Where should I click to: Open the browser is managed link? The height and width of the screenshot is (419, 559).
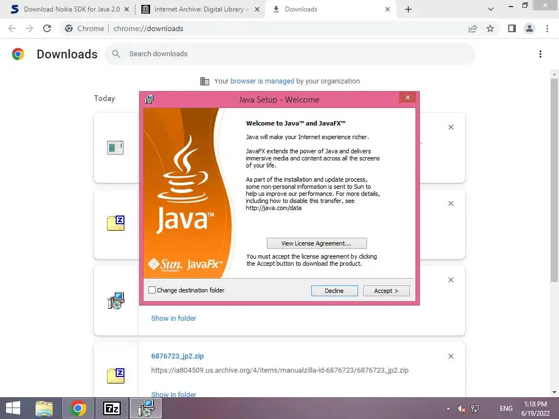click(262, 81)
